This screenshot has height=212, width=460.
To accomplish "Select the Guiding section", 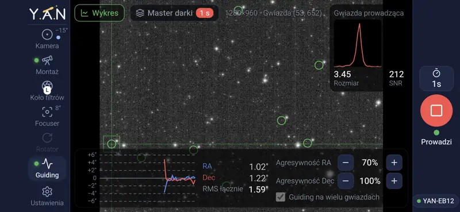I will pyautogui.click(x=47, y=168).
